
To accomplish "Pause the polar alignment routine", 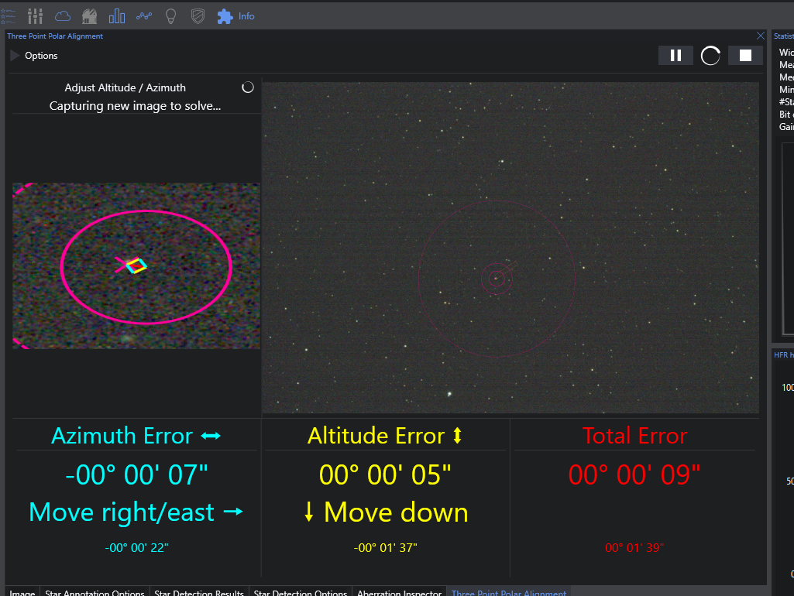I will (675, 55).
